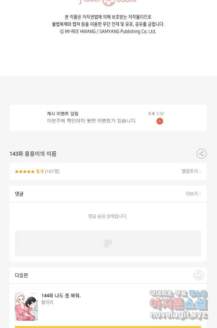Click the yellow bar below next episode

point(108,327)
